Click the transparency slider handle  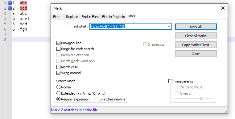pos(201,98)
